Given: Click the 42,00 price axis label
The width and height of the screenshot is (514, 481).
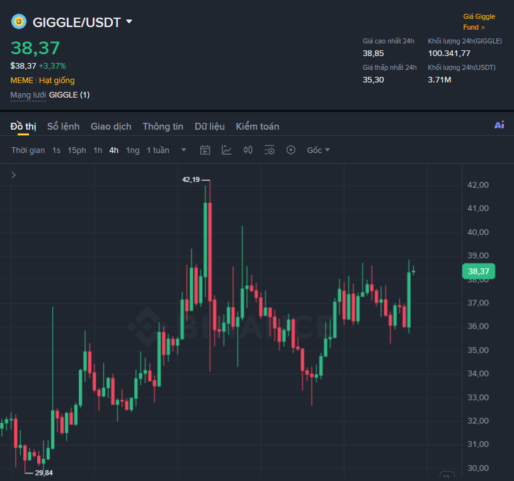Looking at the screenshot, I should (478, 185).
